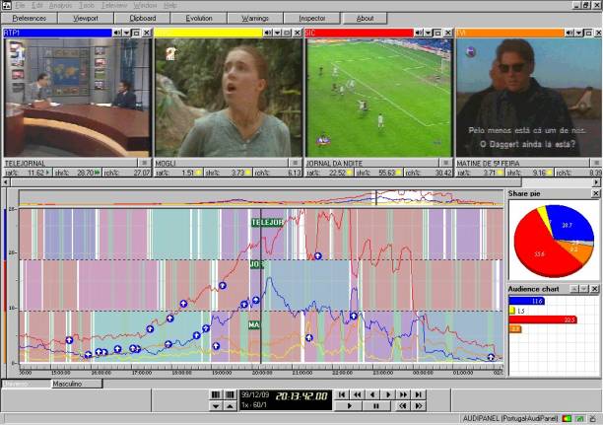This screenshot has width=603, height=425.
Task: Click the red 22.5 audience bar
Action: pos(543,319)
